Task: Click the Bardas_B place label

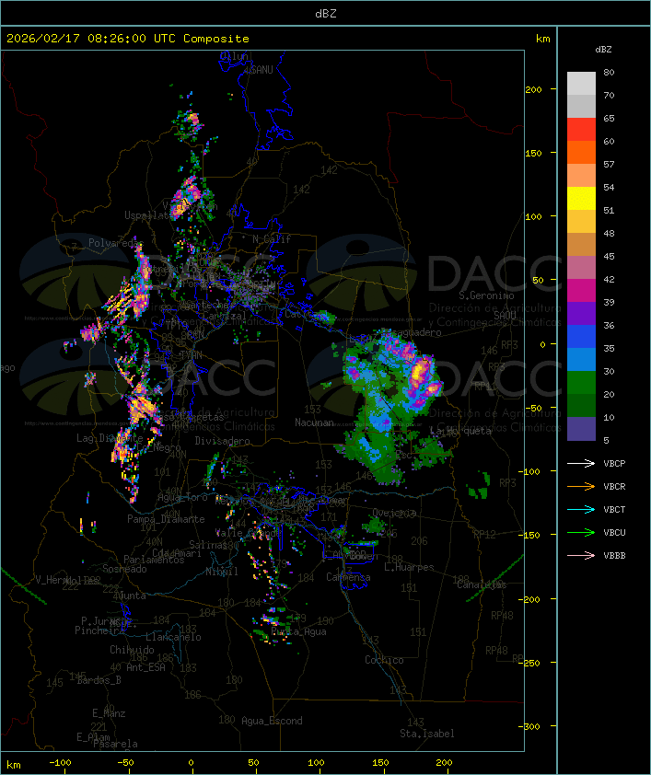Action: tap(99, 680)
